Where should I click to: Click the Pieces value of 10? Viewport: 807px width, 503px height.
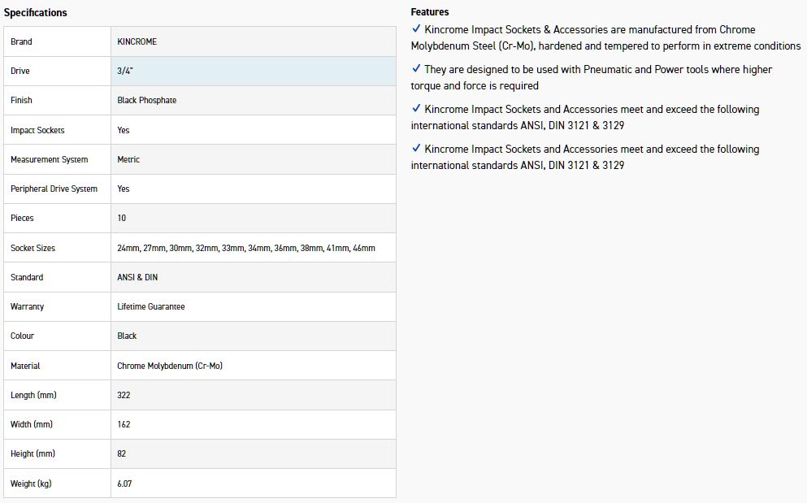pyautogui.click(x=122, y=218)
